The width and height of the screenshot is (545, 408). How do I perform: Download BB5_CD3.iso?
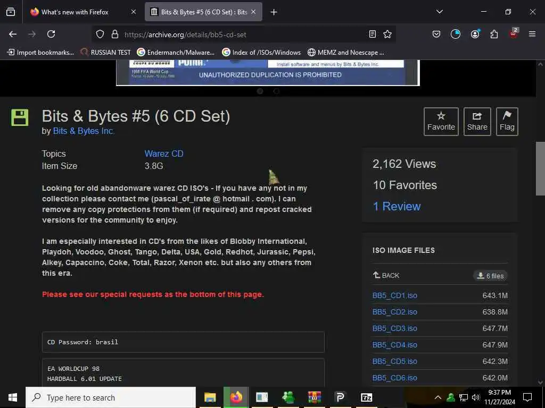coord(395,328)
